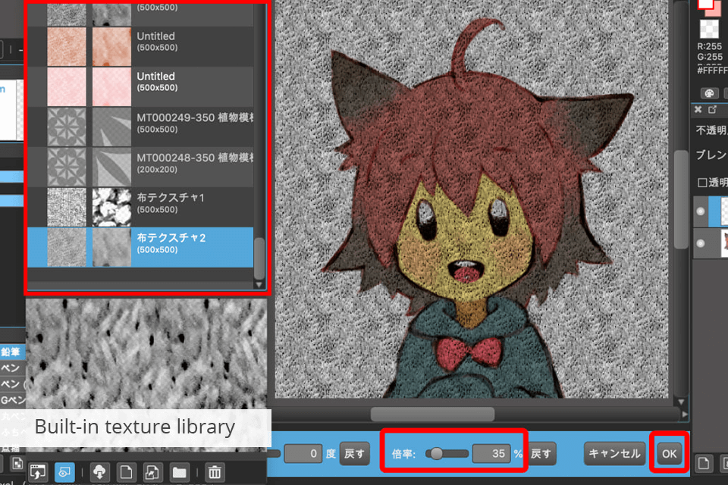Click the canvas vertical scrollbar thumb
This screenshot has width=728, height=485.
(681, 199)
